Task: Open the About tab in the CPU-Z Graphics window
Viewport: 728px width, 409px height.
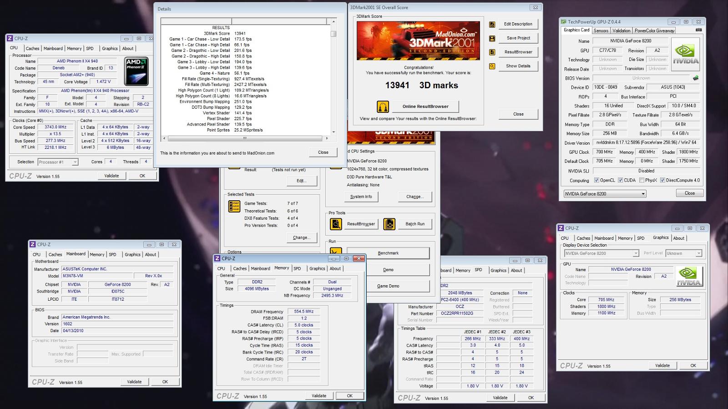Action: click(x=678, y=238)
